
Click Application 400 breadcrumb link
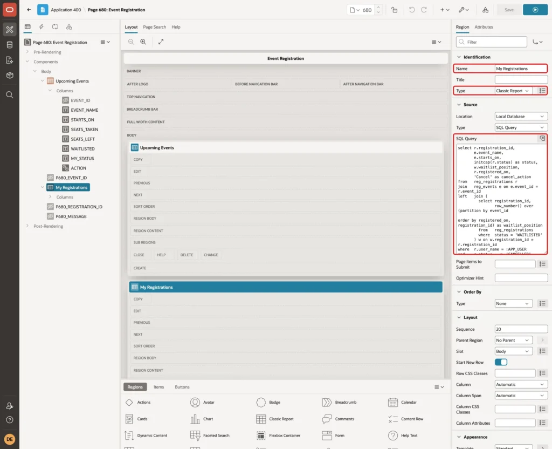(x=66, y=10)
